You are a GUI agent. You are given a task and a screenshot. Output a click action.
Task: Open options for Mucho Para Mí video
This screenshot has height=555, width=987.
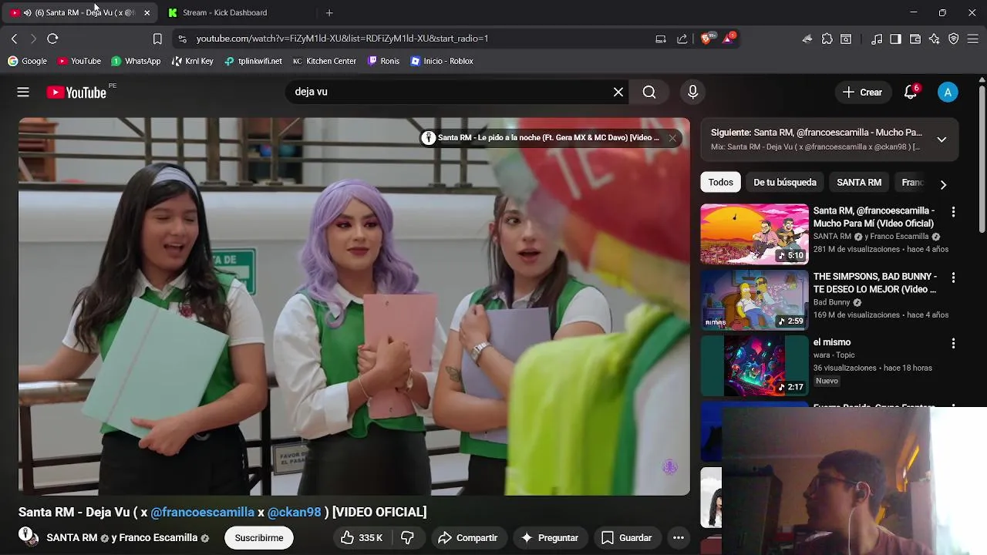tap(953, 212)
